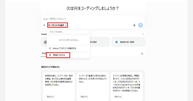Click the search magnifier icon in task tabs
Screen dimensions: 193x101
coord(142,54)
